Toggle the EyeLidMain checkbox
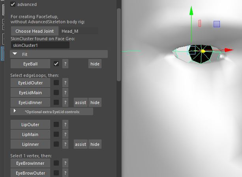 (56, 92)
